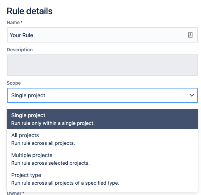Screen dimensions: 201x195
Task: Click the text Run rule across all projects
Action: pyautogui.click(x=43, y=143)
